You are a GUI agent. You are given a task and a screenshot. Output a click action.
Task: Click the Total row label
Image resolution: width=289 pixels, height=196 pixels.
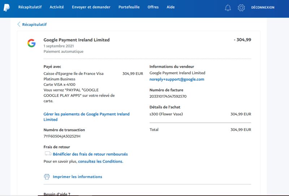154,130
